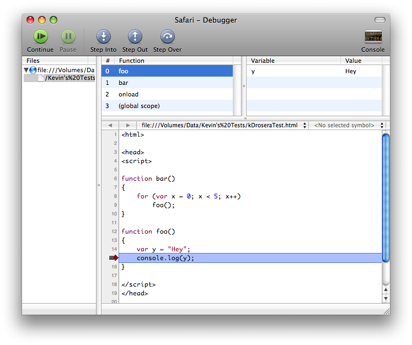Open the Console via warning icon

[x=373, y=36]
